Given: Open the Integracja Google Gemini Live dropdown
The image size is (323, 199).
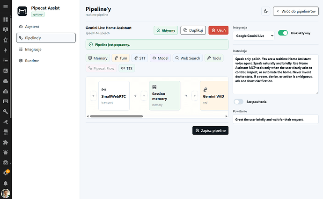Looking at the screenshot, I should point(253,36).
